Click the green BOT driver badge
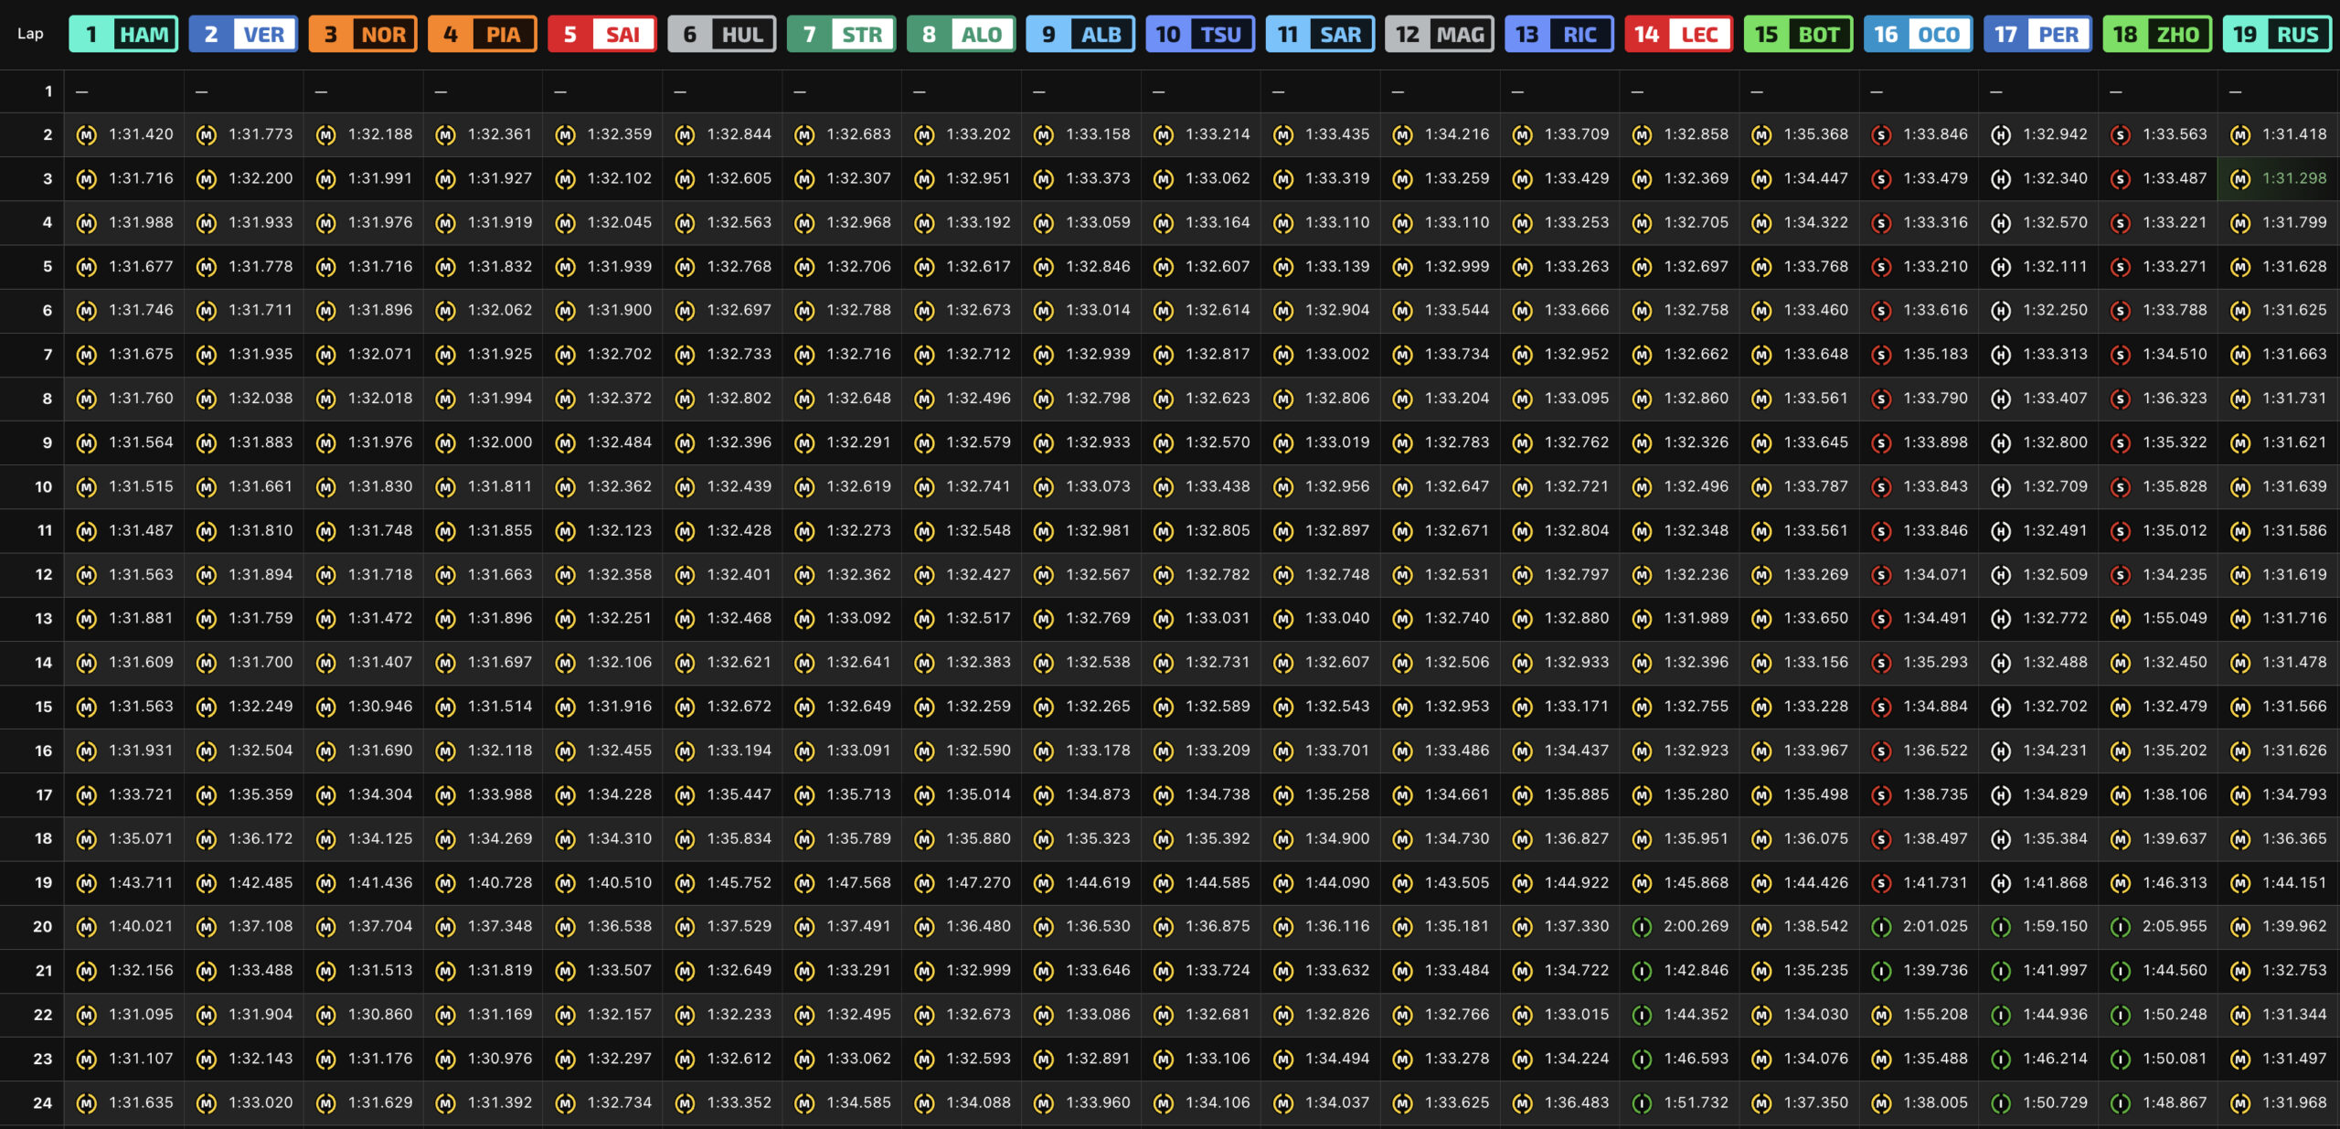 1798,35
